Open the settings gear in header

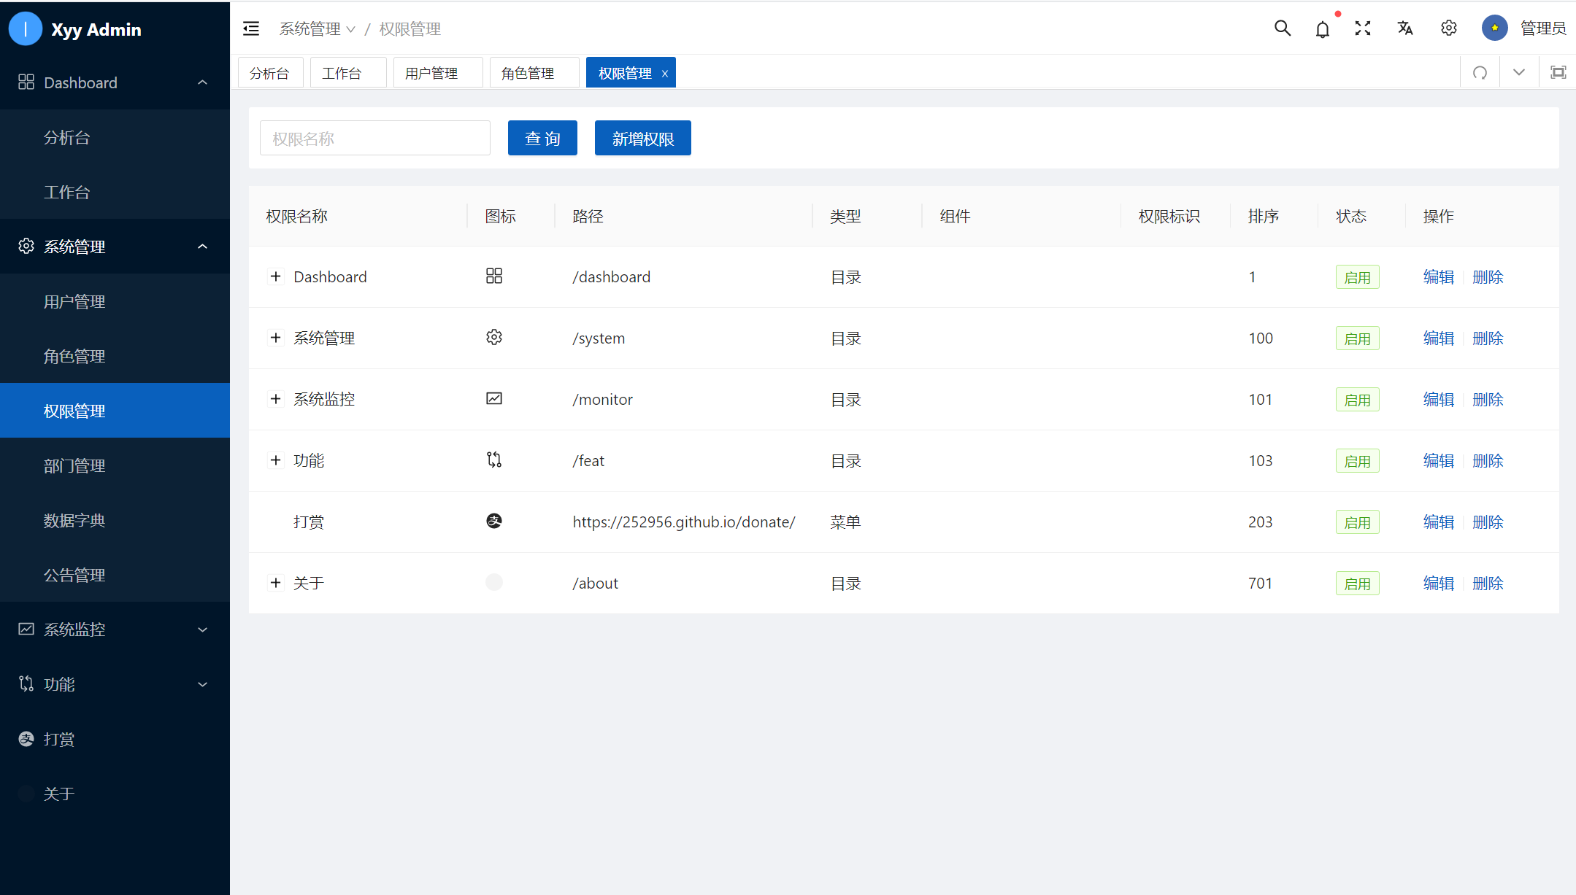pos(1449,28)
